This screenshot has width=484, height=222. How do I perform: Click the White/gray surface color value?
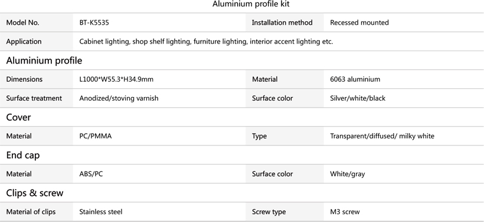(347, 174)
